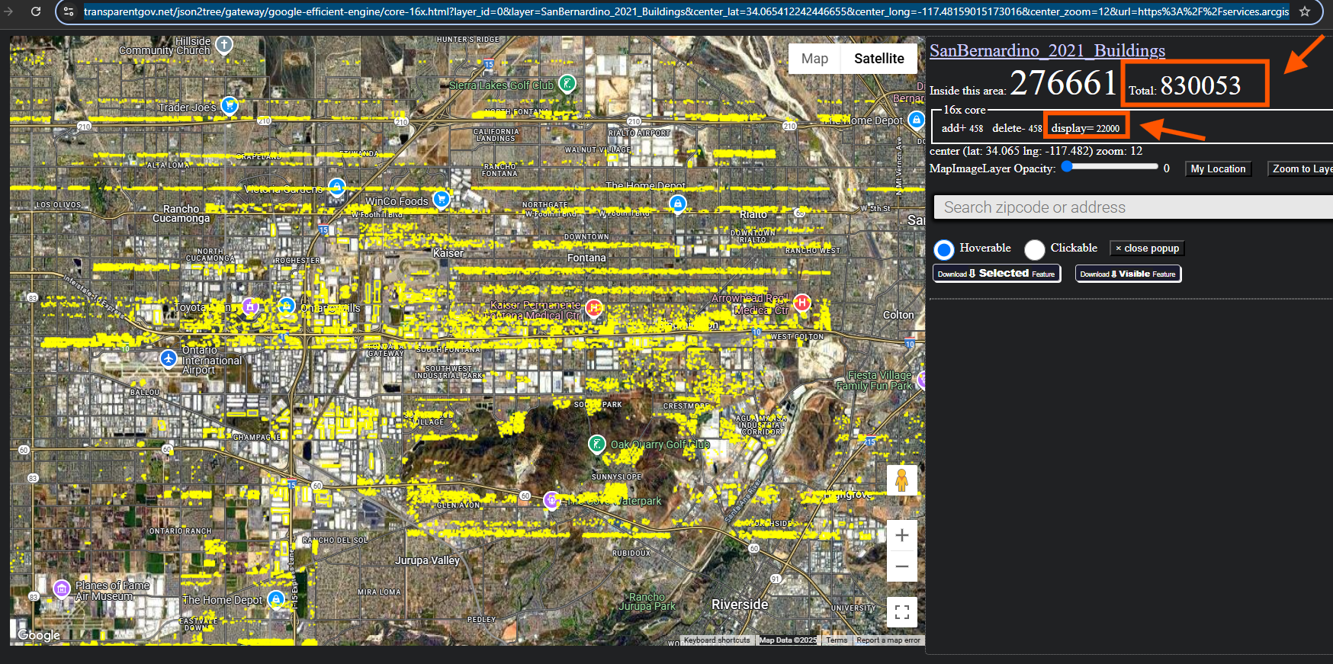Select the Clickable radio button
The width and height of the screenshot is (1333, 664).
(1035, 249)
